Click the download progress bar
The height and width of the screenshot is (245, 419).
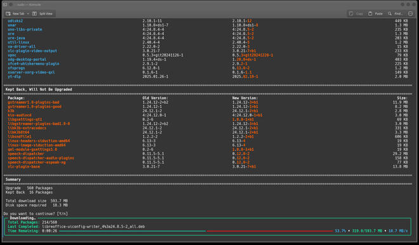[196, 231]
